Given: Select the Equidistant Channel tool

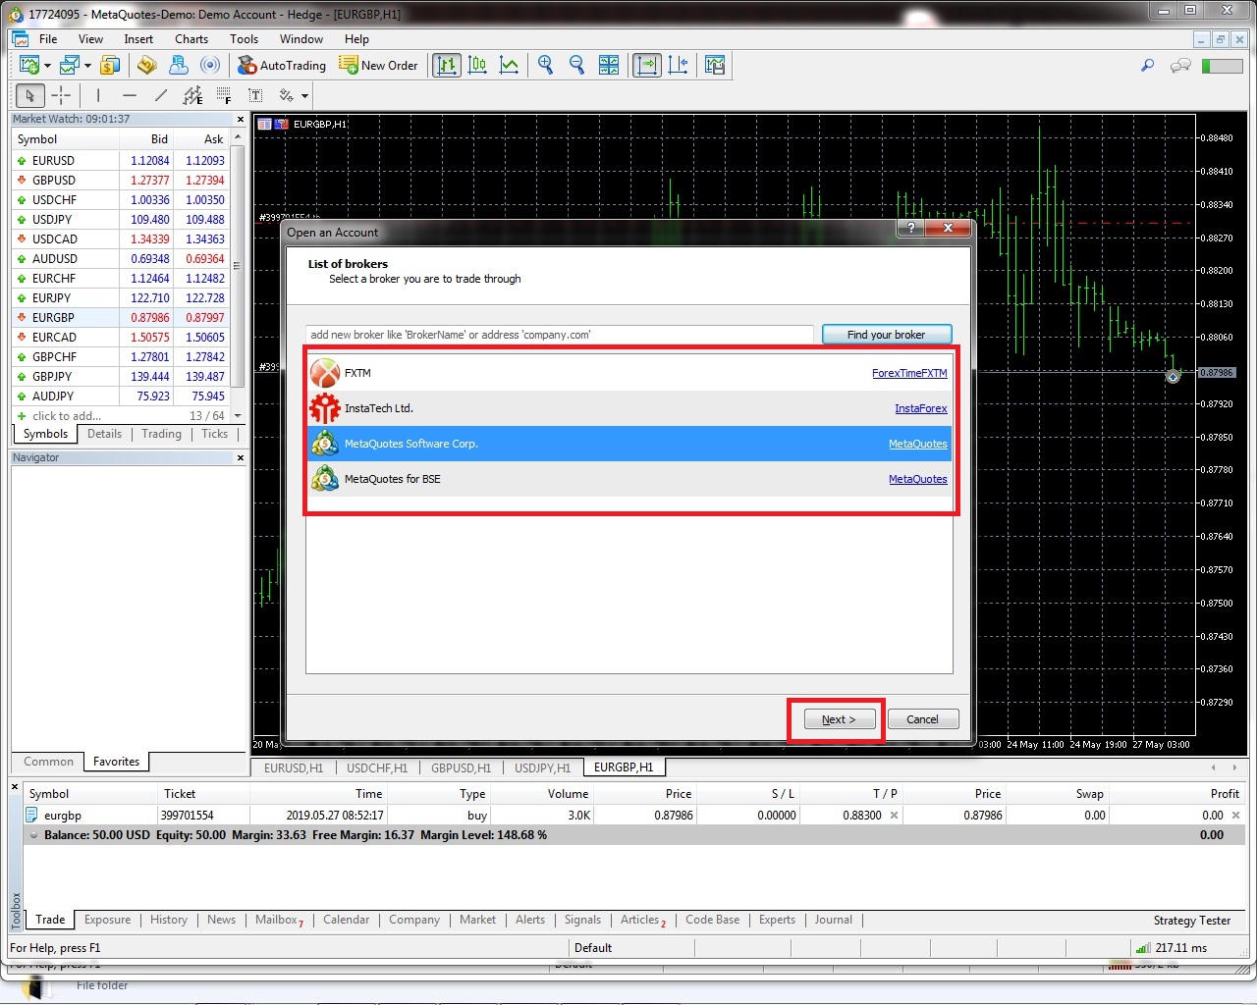Looking at the screenshot, I should [192, 95].
